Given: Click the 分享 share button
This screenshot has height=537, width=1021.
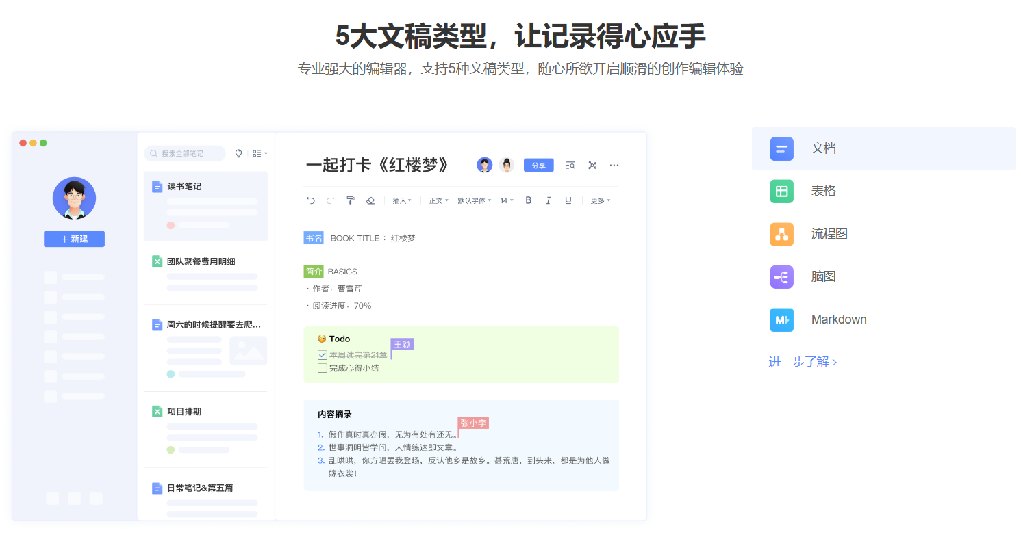Looking at the screenshot, I should pyautogui.click(x=538, y=165).
